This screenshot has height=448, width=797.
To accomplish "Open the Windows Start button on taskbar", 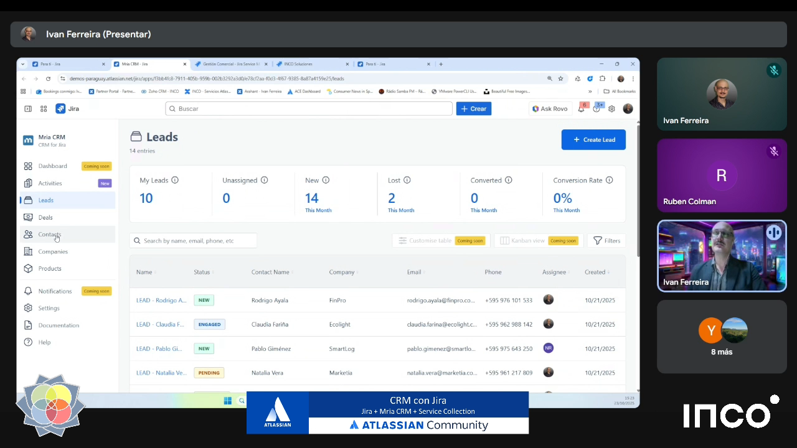I will (227, 401).
